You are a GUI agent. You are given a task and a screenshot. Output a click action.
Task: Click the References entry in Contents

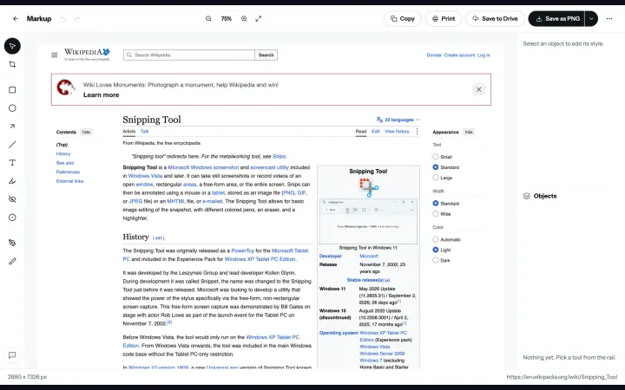[x=68, y=172]
